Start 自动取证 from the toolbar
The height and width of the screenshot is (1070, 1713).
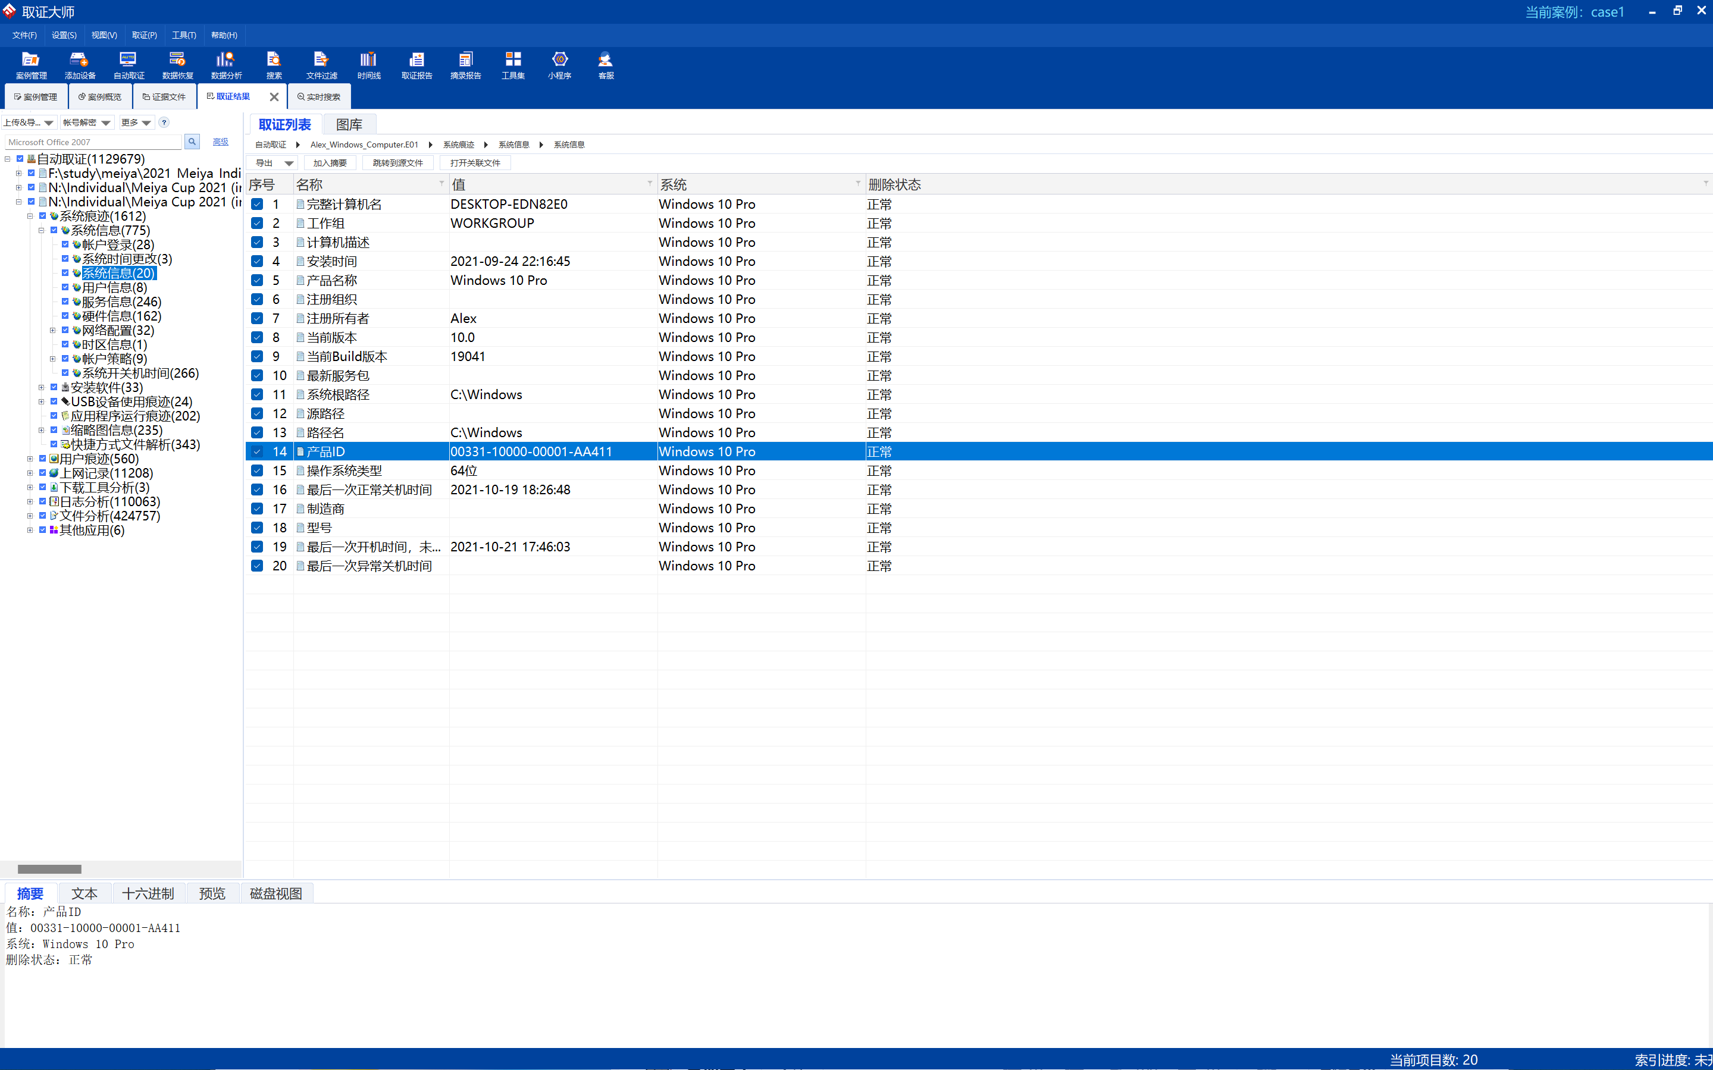tap(128, 59)
